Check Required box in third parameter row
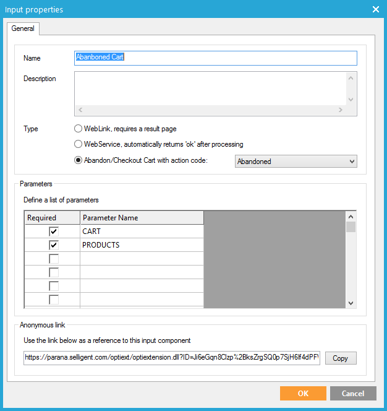 click(54, 259)
